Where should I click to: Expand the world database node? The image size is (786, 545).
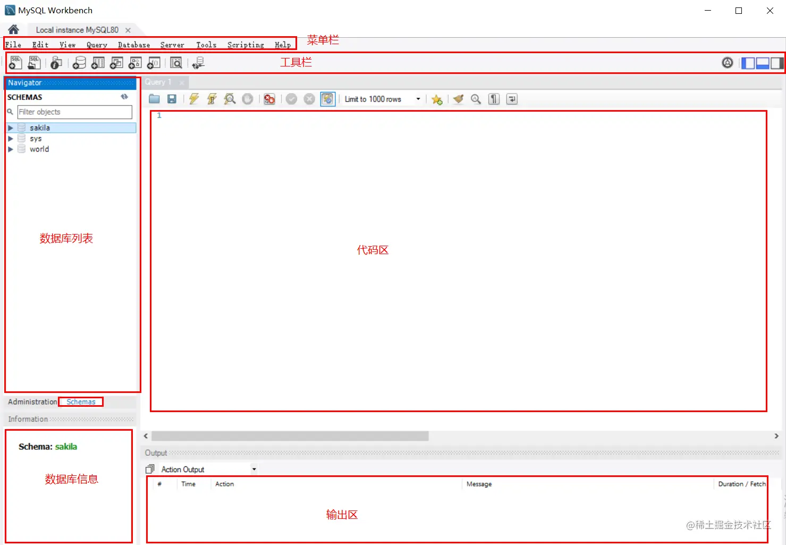[11, 149]
